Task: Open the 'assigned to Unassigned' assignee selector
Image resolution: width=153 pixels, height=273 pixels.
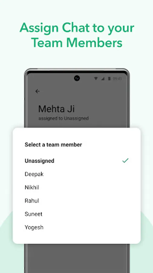Action: [63, 118]
